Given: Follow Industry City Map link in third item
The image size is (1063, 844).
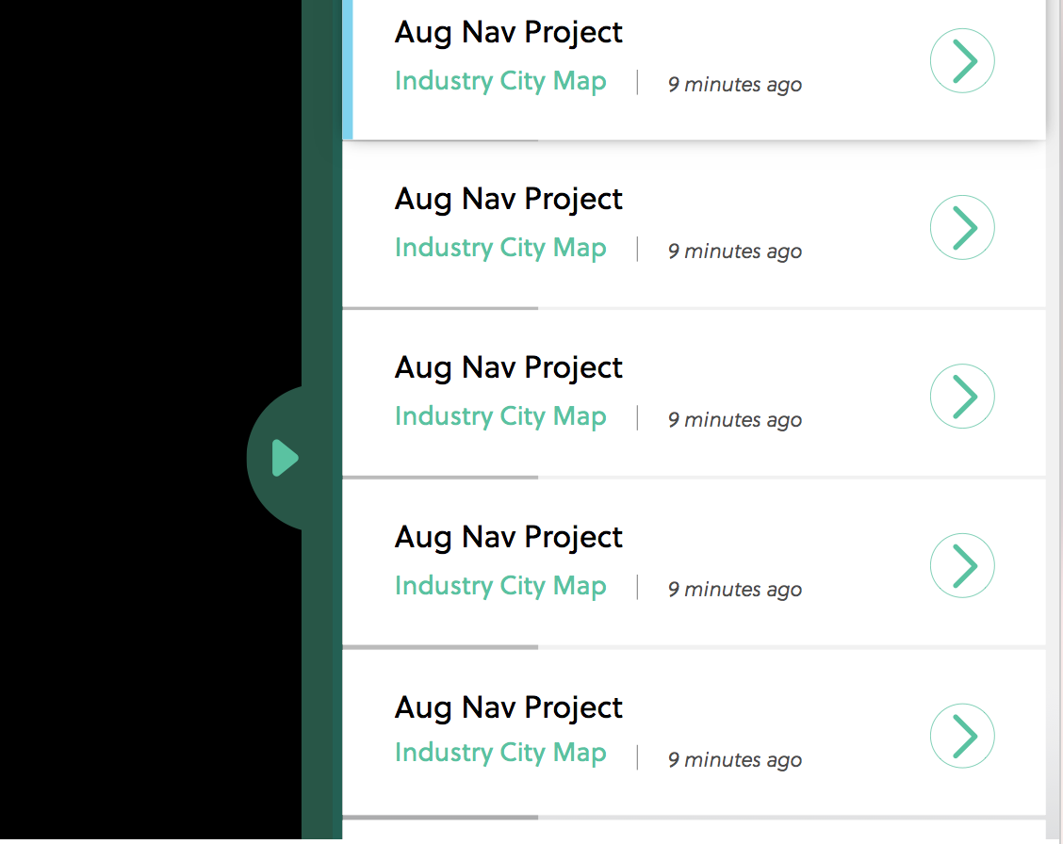Looking at the screenshot, I should click(x=500, y=416).
